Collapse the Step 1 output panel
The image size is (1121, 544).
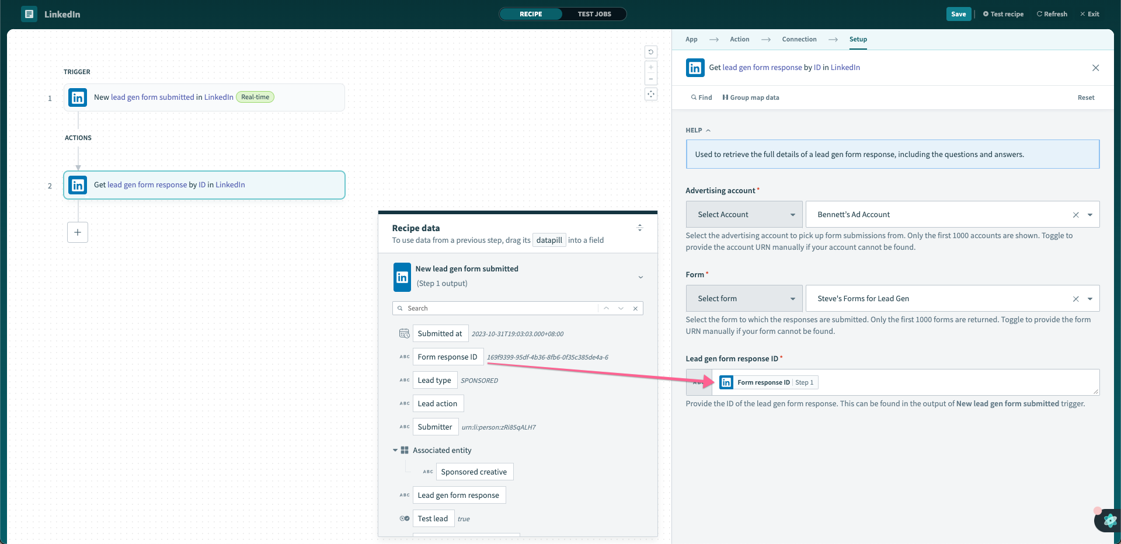[x=640, y=277]
